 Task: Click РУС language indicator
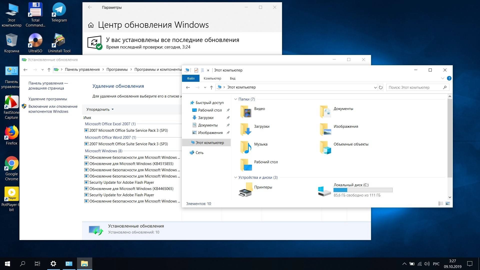436,264
